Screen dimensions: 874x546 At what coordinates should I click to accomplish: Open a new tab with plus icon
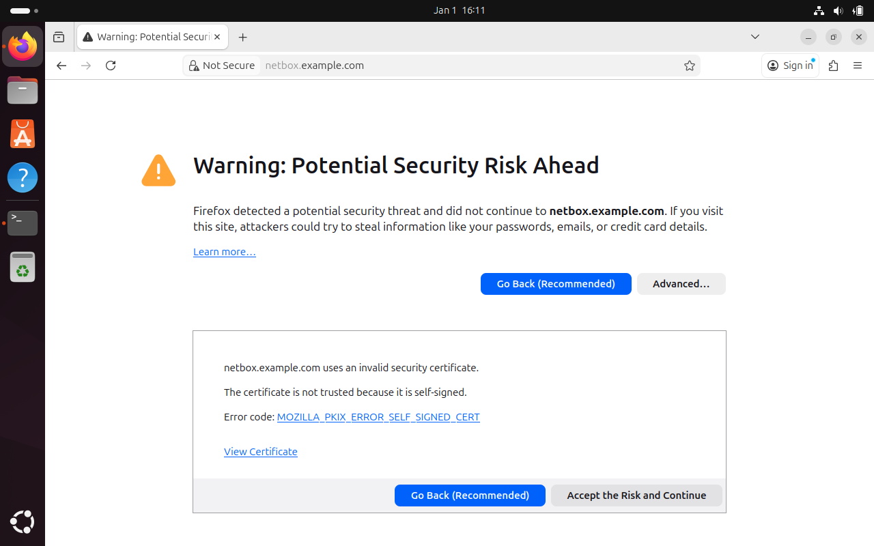(x=242, y=38)
